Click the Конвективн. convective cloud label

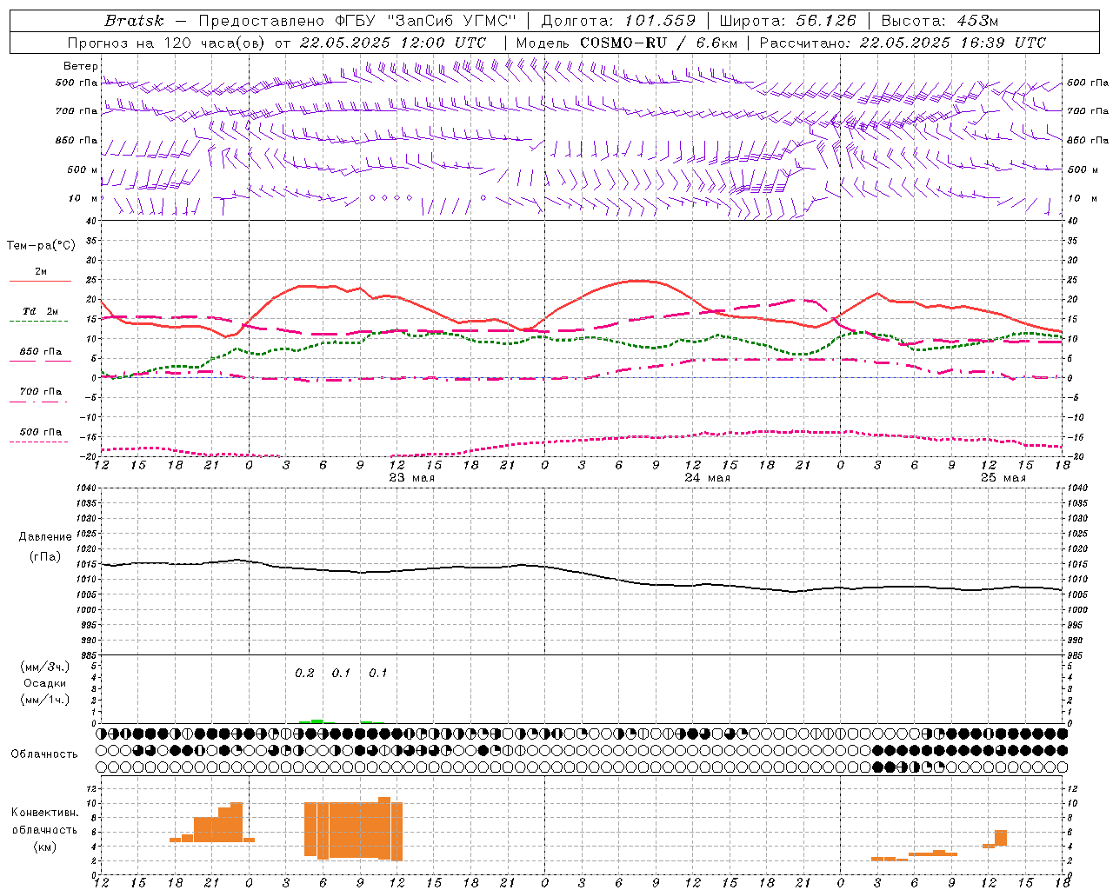click(44, 813)
